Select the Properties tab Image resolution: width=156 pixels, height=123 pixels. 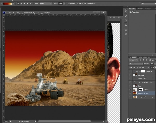[x=132, y=9]
